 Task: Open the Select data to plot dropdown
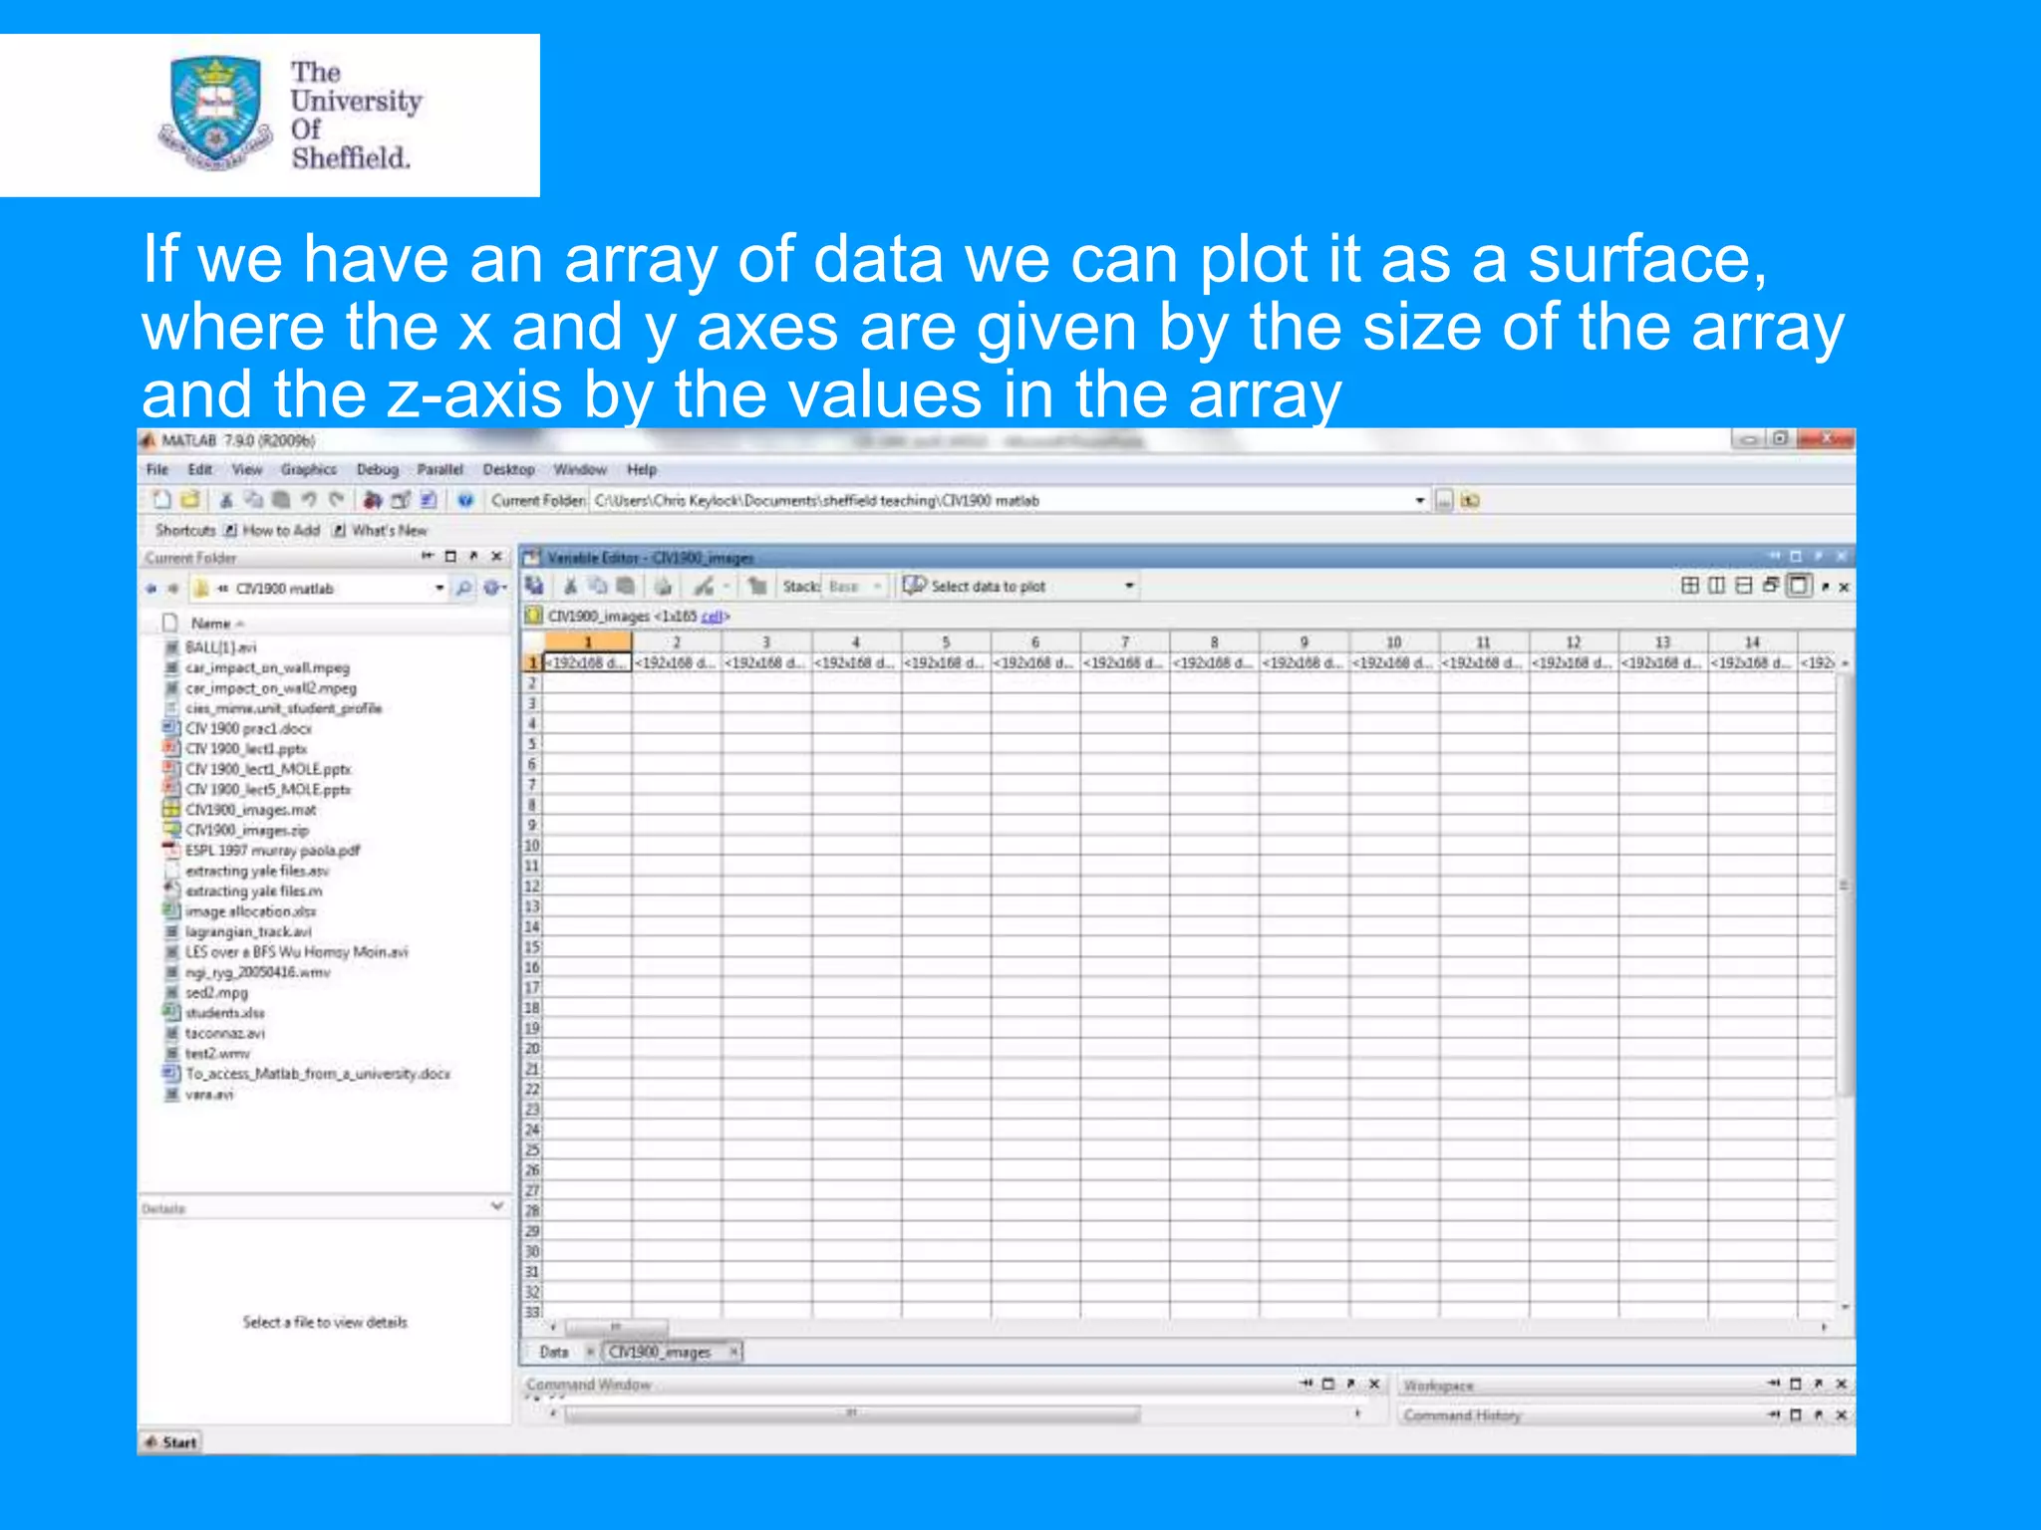pos(1129,586)
